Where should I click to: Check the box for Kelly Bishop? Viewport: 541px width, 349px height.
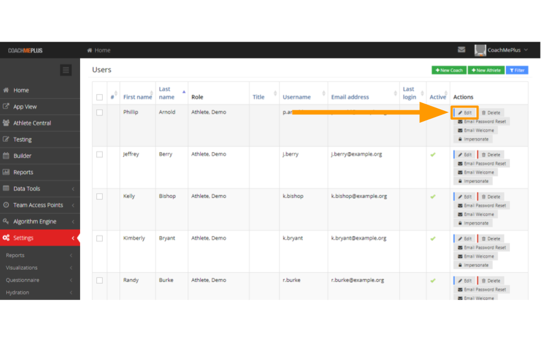tap(99, 196)
